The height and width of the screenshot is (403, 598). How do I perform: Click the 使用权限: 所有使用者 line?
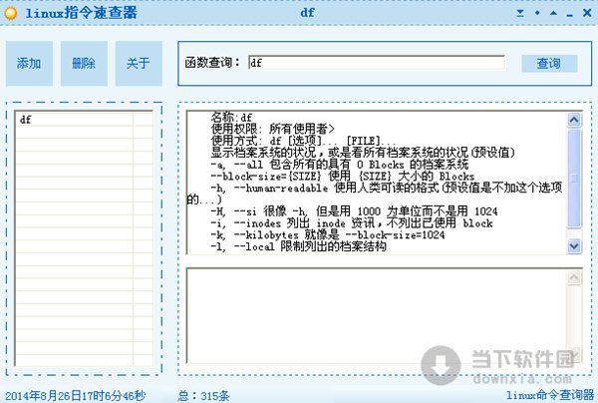tap(273, 129)
